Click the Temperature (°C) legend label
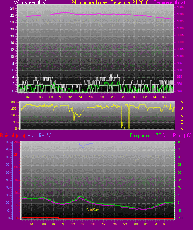 (x=146, y=136)
